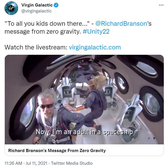The height and width of the screenshot is (167, 168).
Task: Click the Watch the livestream text
Action: [x=36, y=47]
